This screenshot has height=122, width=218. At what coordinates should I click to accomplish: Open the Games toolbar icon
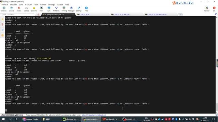[x=27, y=9]
